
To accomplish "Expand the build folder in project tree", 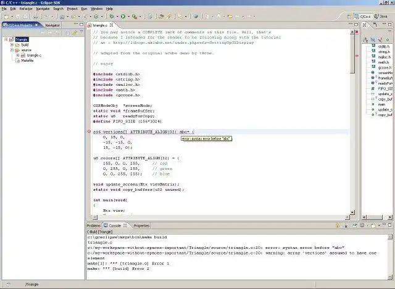I will (x=11, y=45).
